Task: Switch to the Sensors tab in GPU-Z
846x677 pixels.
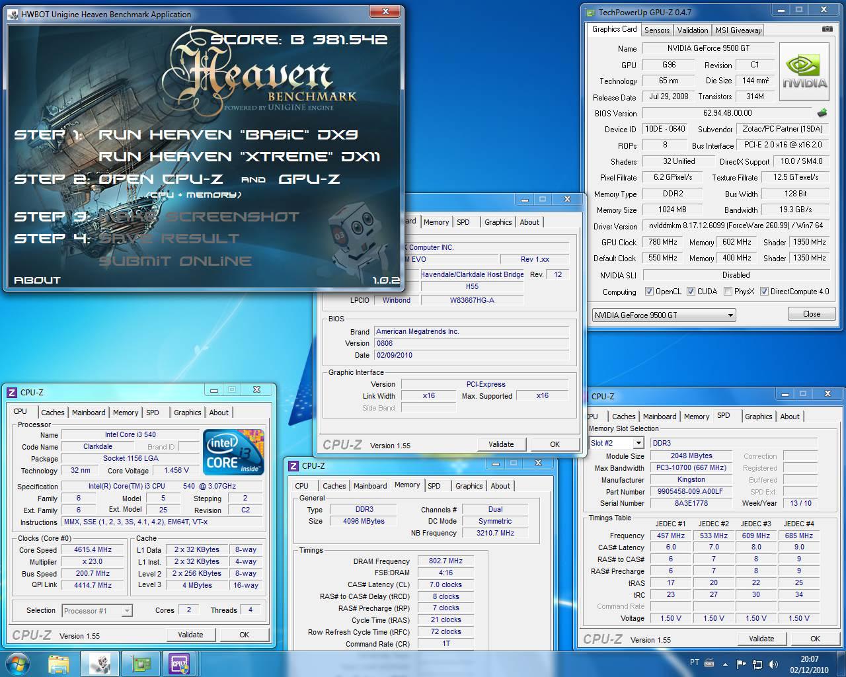Action: 657,30
